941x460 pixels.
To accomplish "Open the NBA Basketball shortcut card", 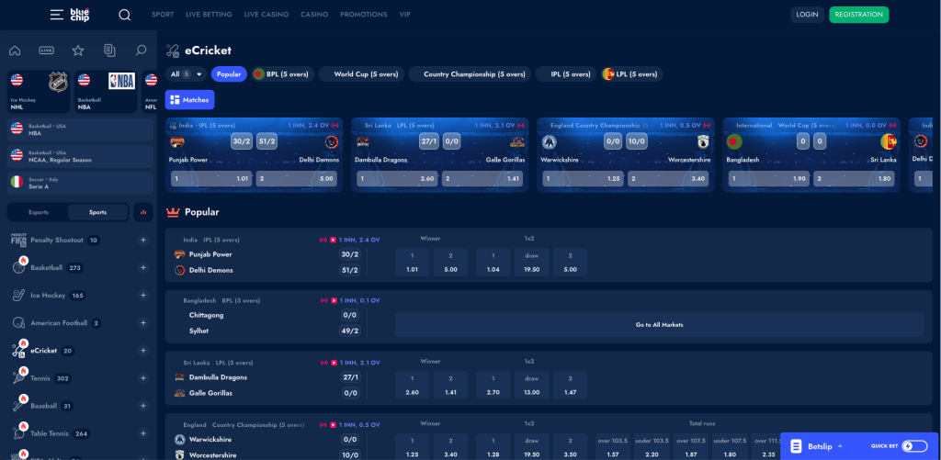I will pyautogui.click(x=106, y=92).
